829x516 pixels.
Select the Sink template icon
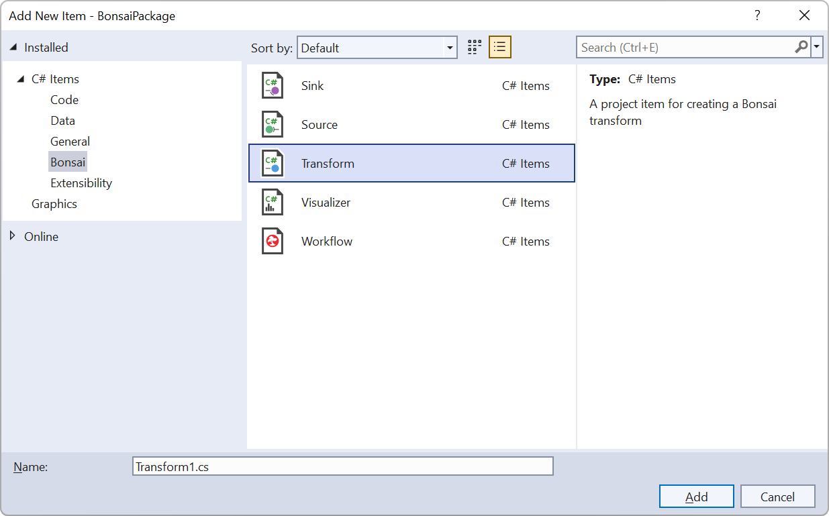tap(273, 86)
